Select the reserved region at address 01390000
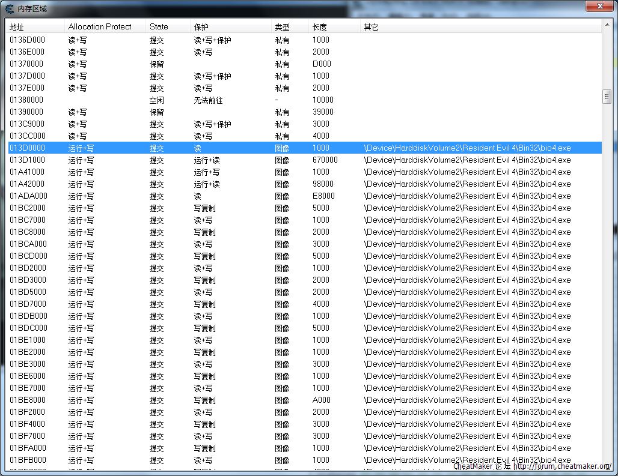 [x=27, y=112]
